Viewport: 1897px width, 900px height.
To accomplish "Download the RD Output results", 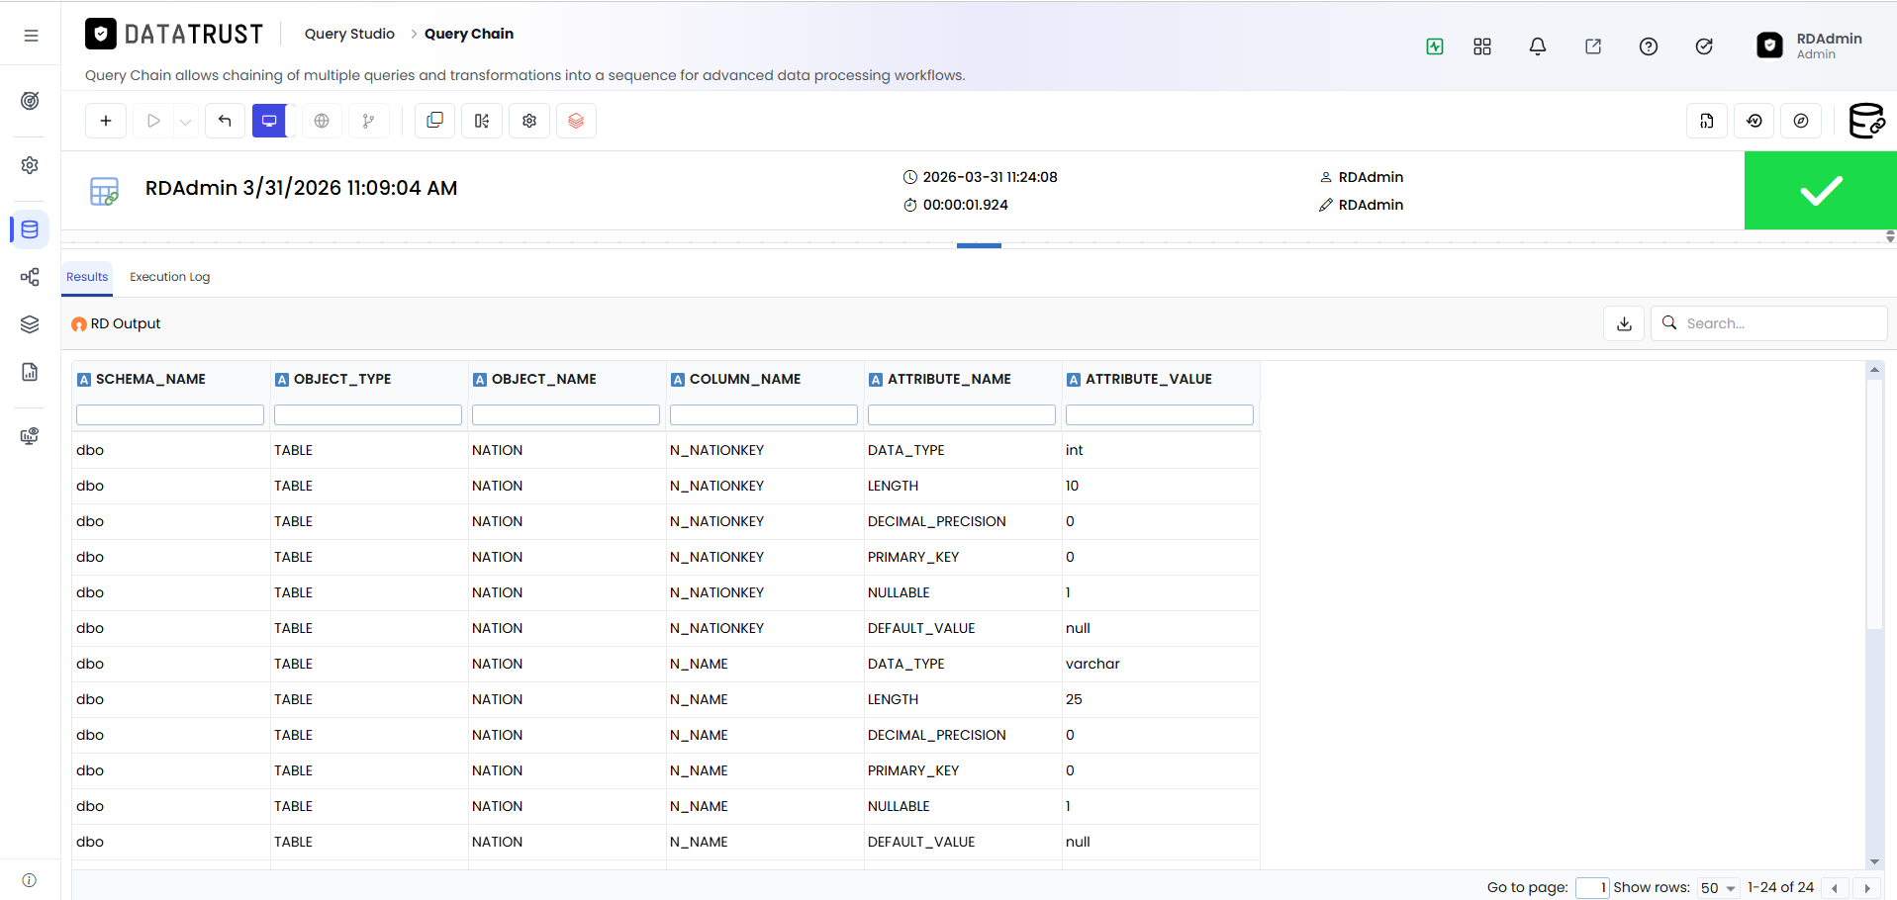I will (1624, 323).
